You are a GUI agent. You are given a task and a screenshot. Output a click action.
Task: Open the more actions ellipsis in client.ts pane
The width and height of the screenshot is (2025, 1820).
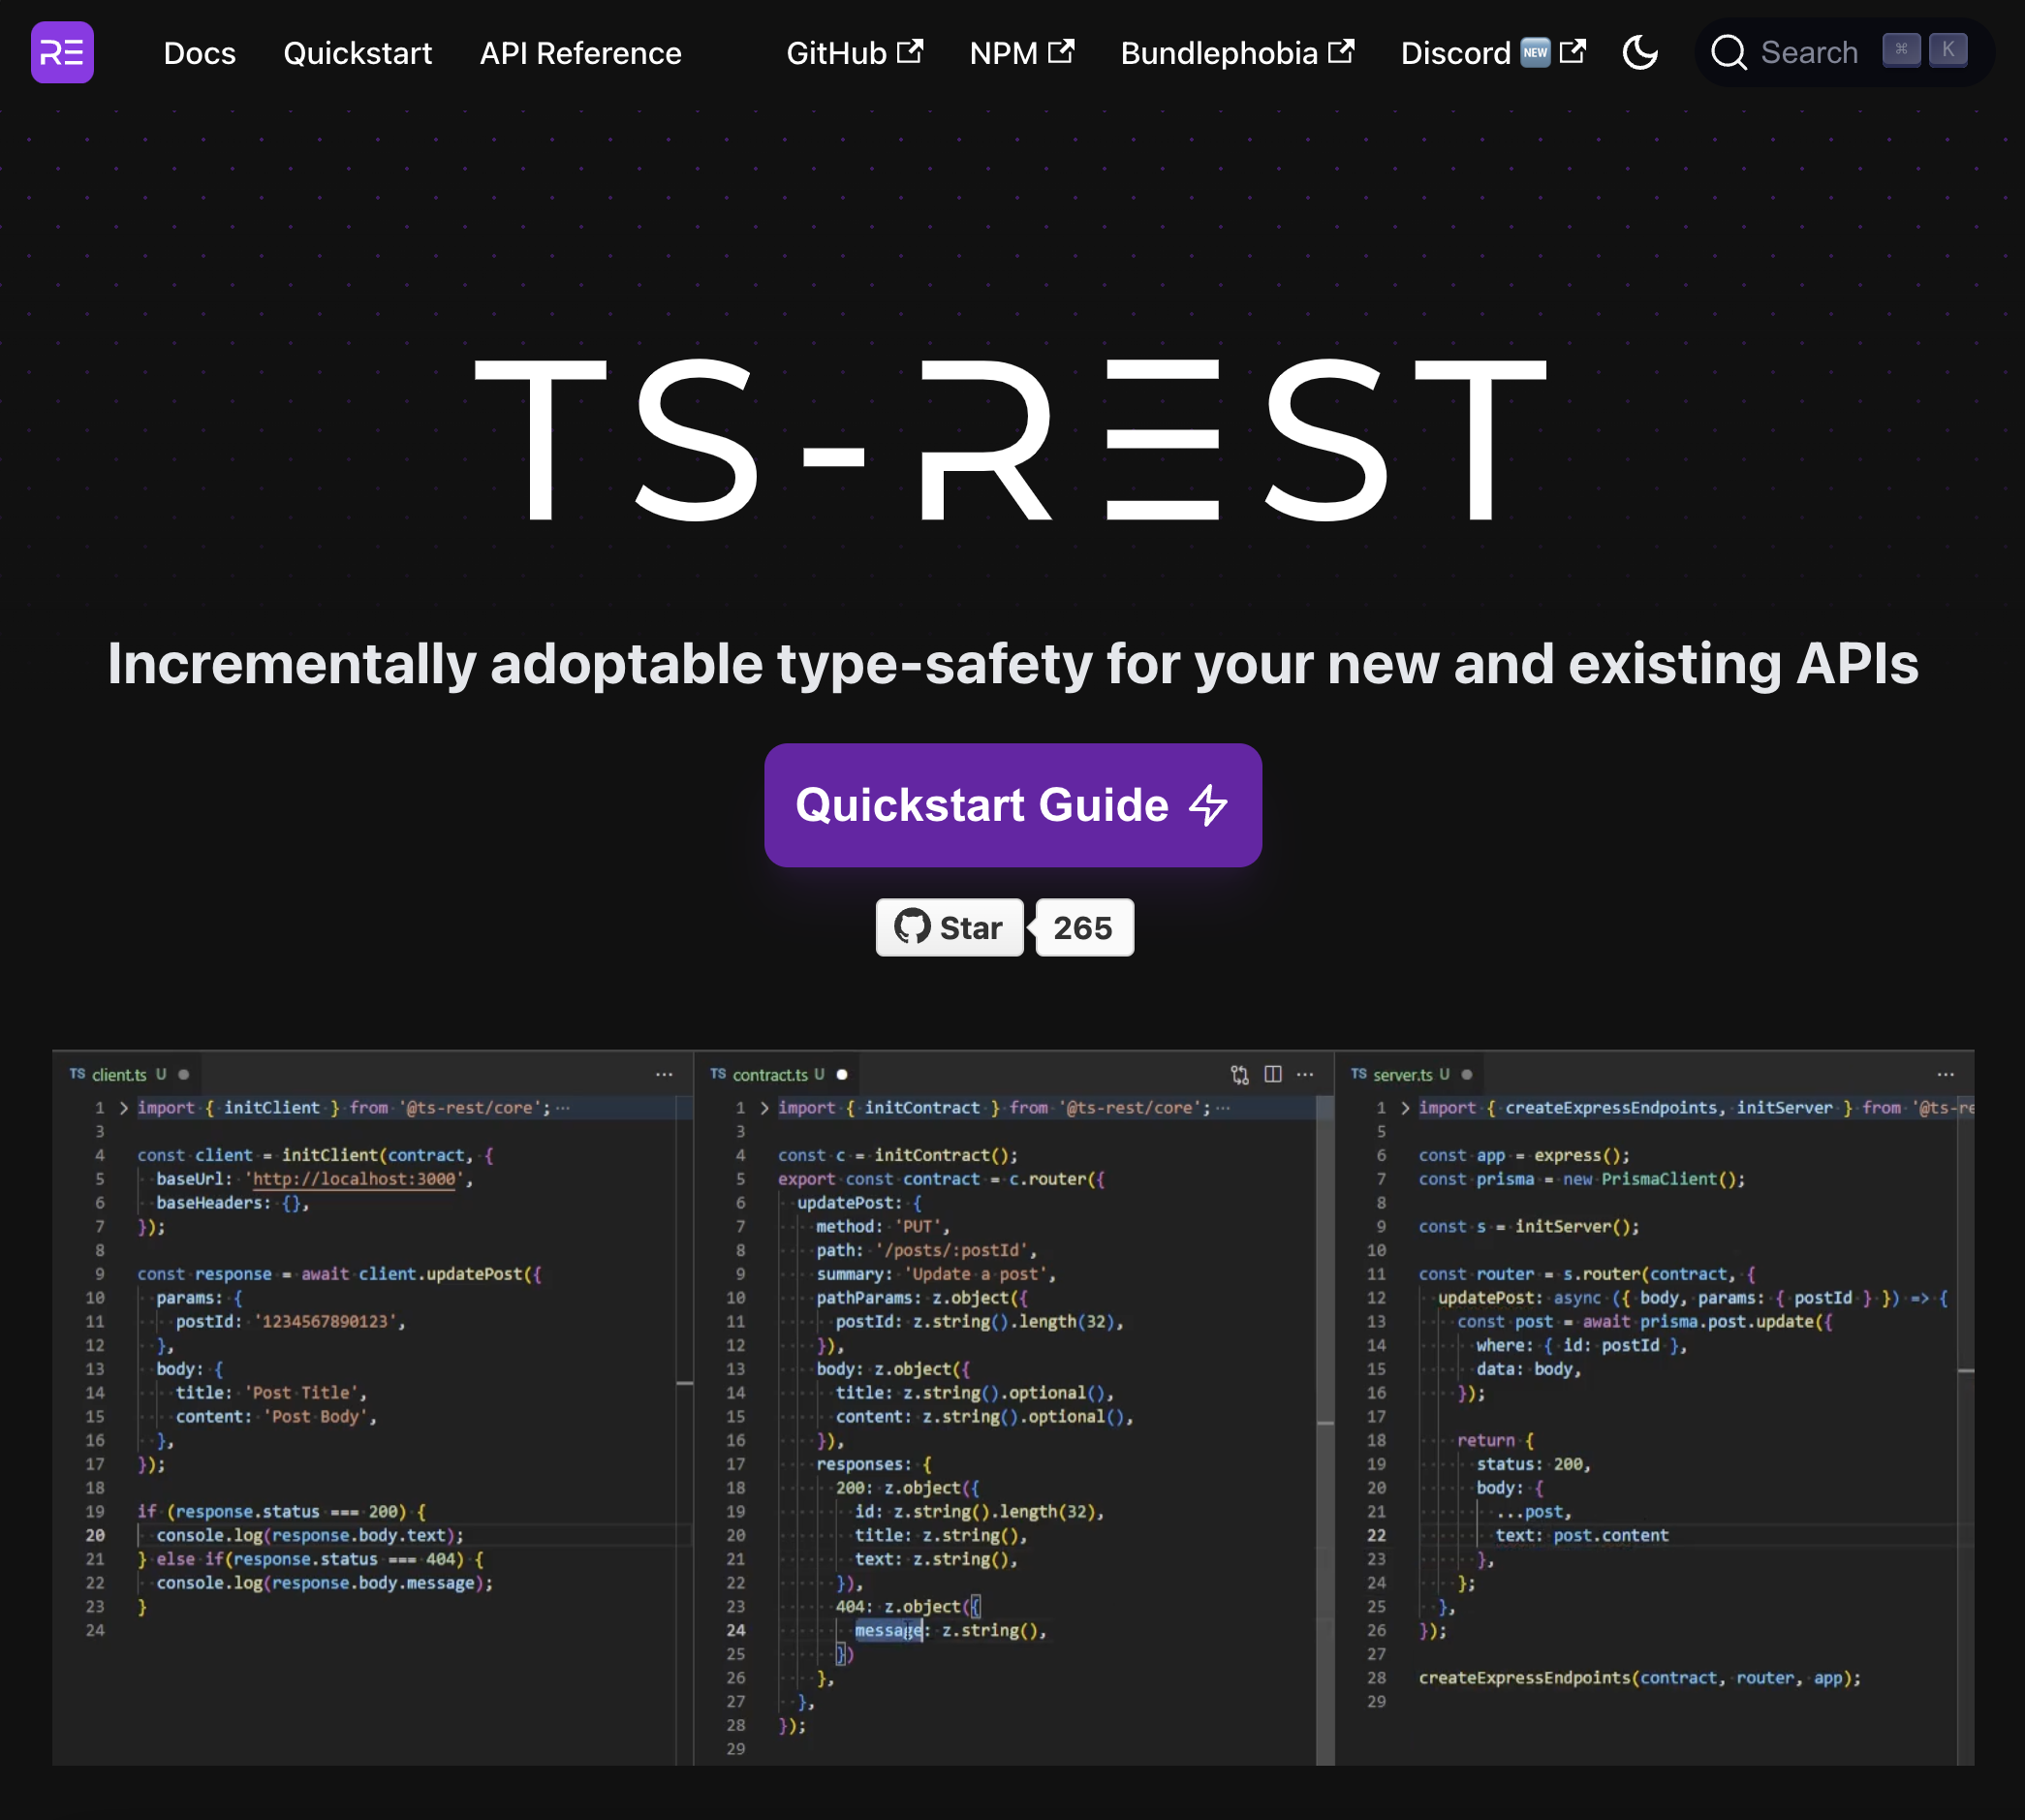[x=664, y=1074]
